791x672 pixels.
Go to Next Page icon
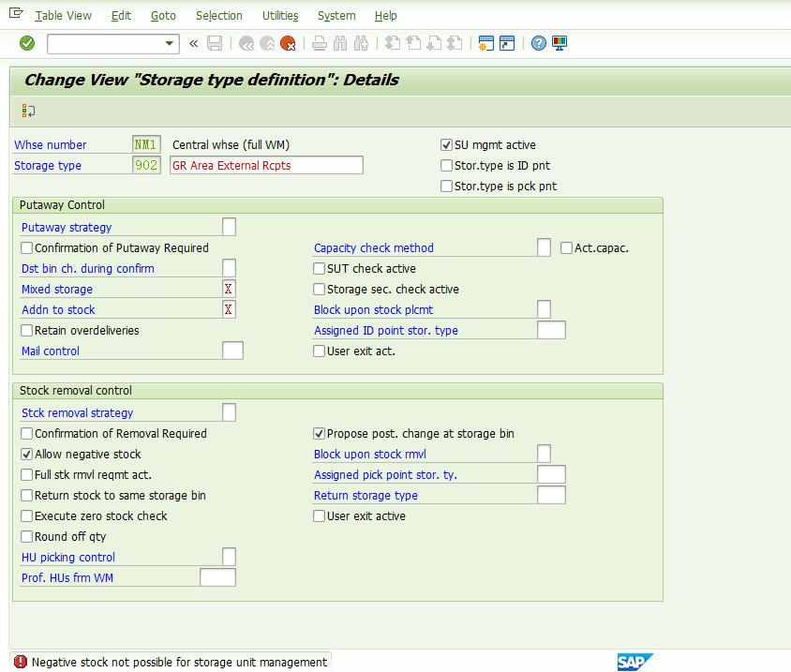pyautogui.click(x=434, y=43)
